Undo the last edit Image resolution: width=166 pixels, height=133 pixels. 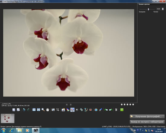(24, 110)
